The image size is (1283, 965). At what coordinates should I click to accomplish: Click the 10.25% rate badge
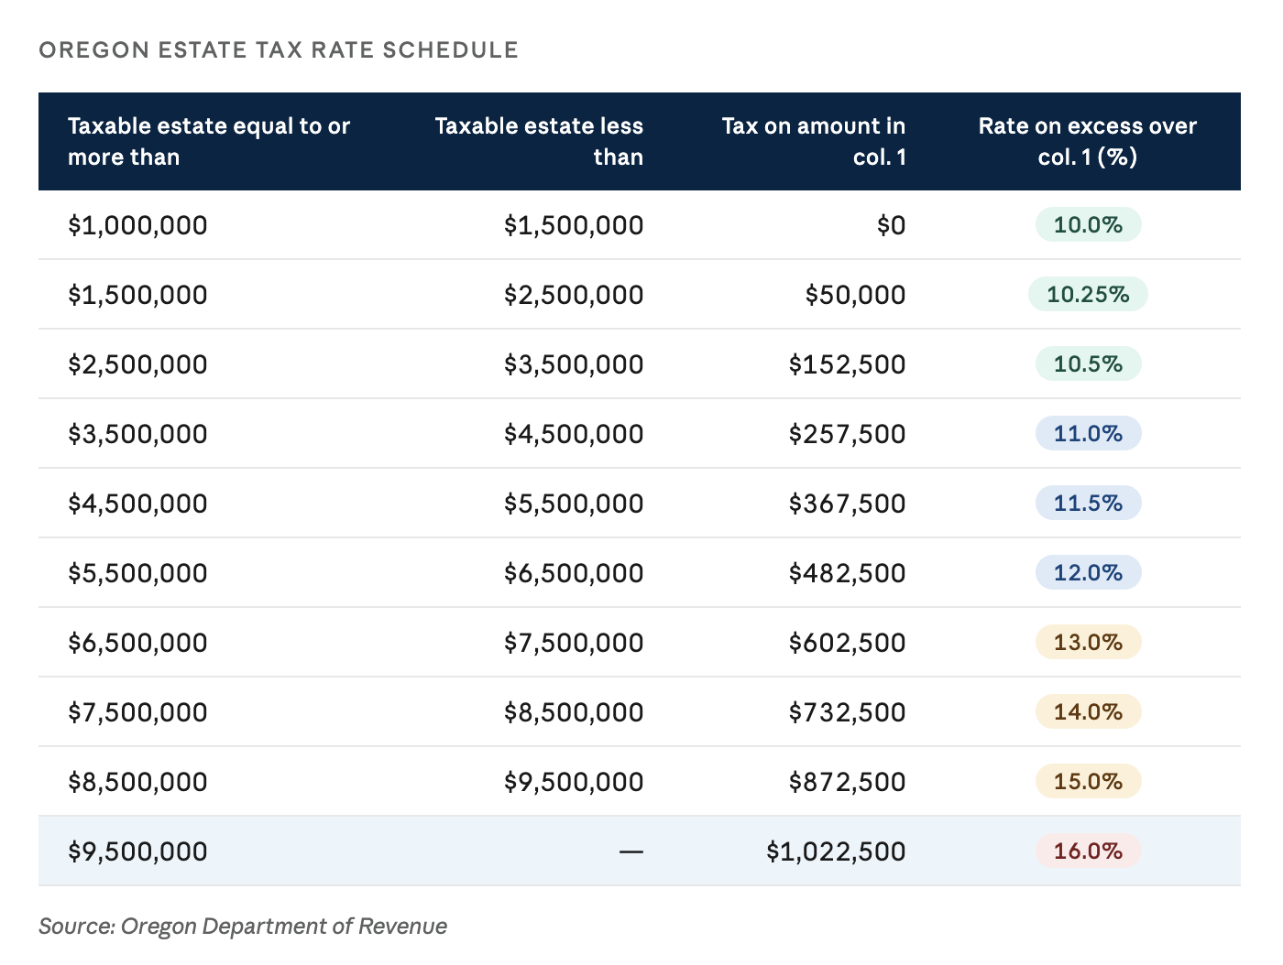[1088, 295]
